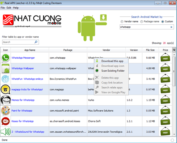Open the magiapp tricks for WhatsApp! link
Screen dimensions: 177x143
click(x=27, y=90)
